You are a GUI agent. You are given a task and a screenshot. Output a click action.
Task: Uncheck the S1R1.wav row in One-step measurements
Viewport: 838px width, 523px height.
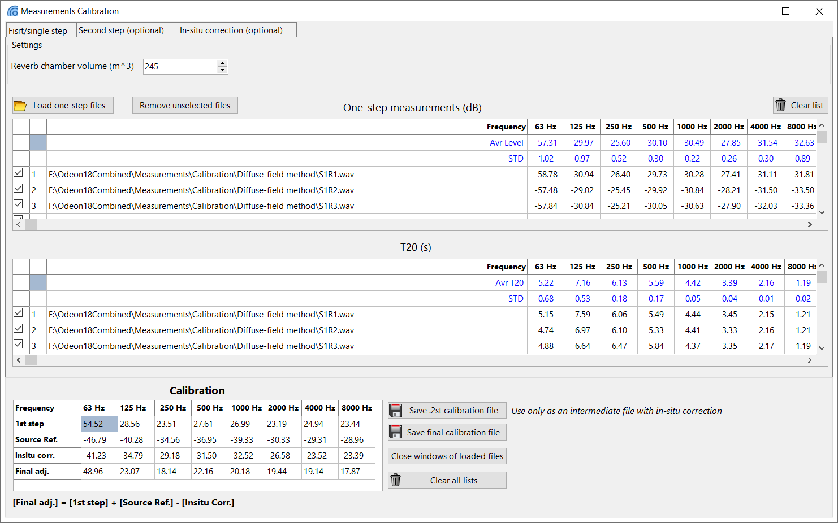[x=18, y=173]
